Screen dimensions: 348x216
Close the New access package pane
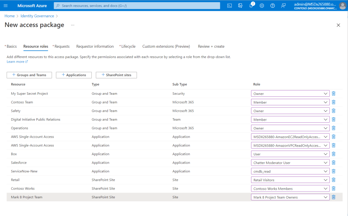pyautogui.click(x=338, y=25)
